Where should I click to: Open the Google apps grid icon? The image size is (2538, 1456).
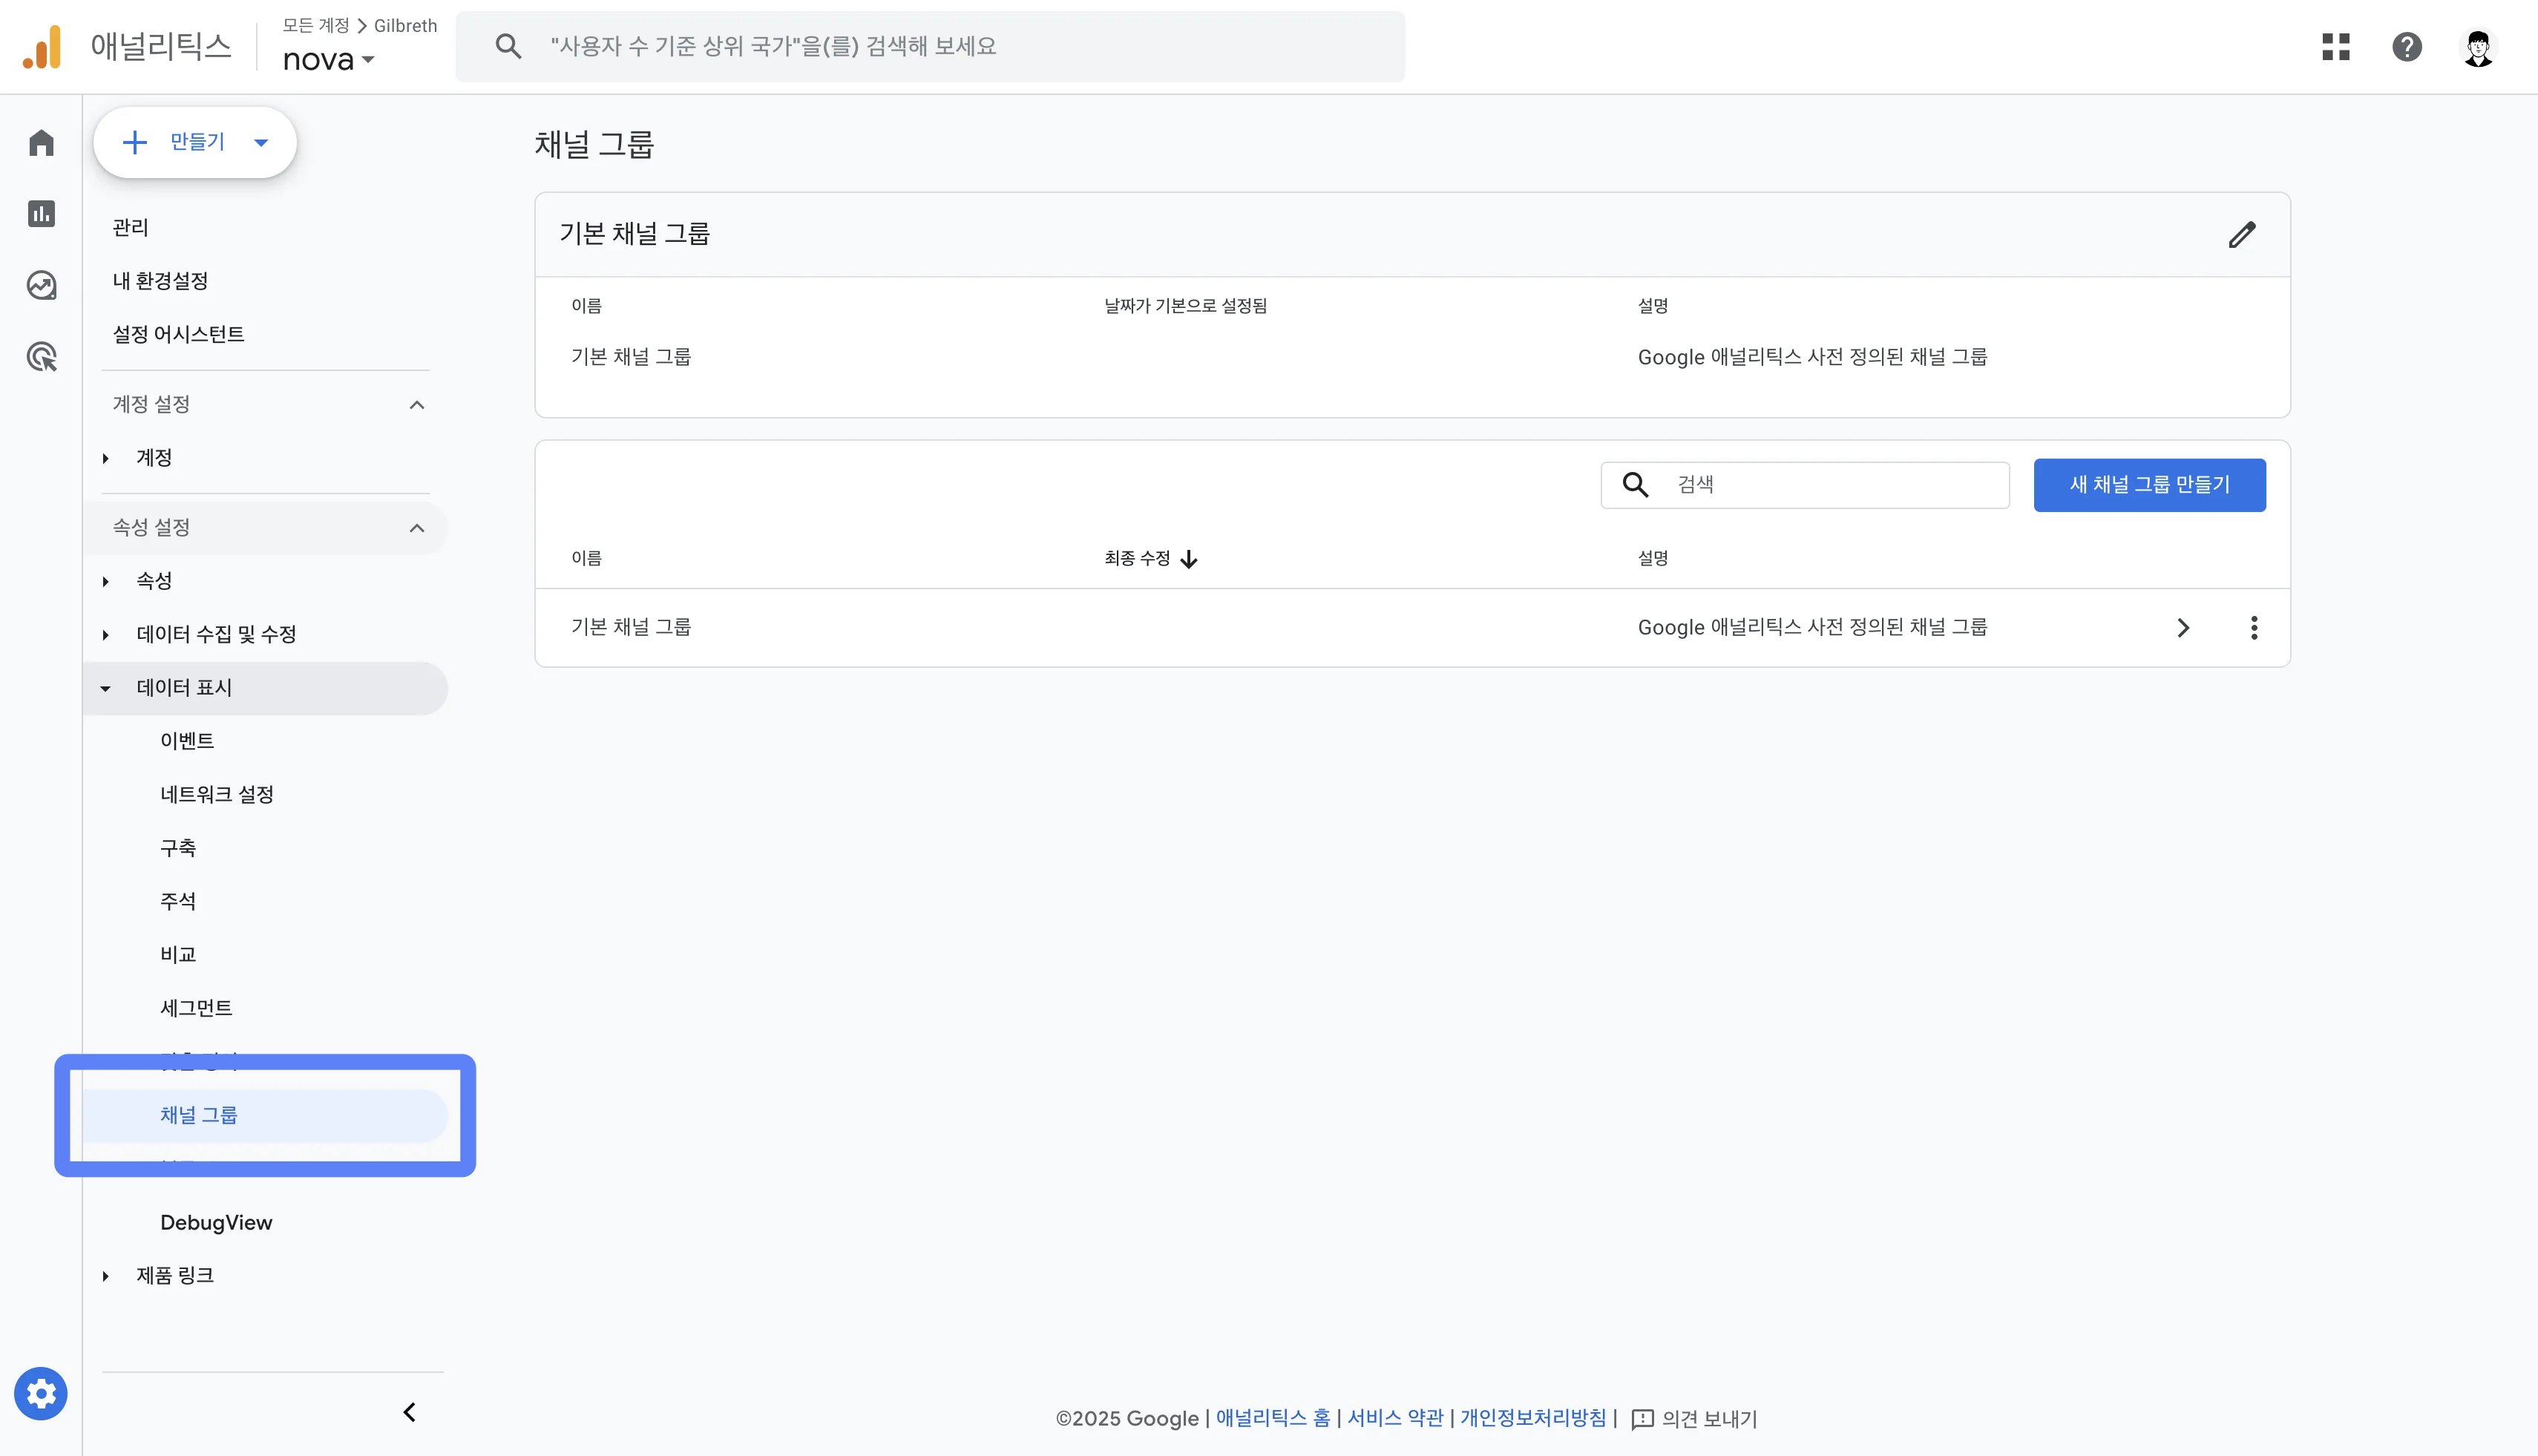coord(2336,46)
